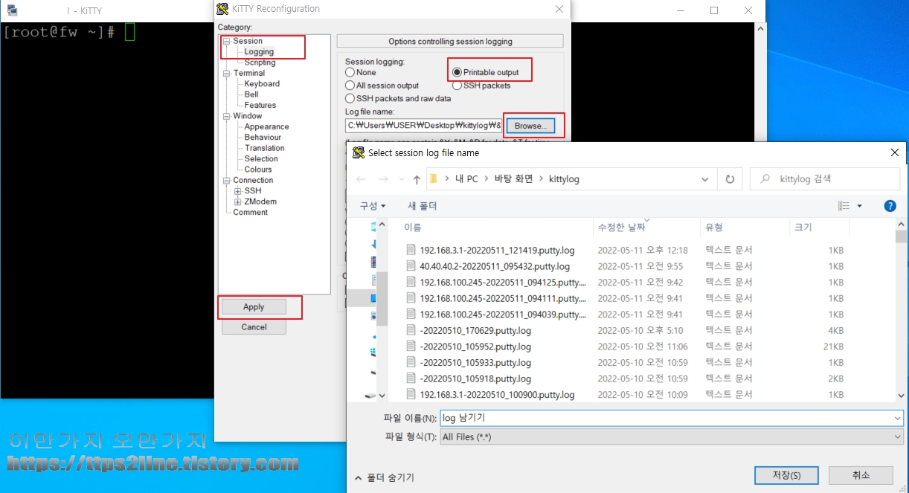
Task: Click the Back arrow in file dialog
Action: click(x=361, y=179)
